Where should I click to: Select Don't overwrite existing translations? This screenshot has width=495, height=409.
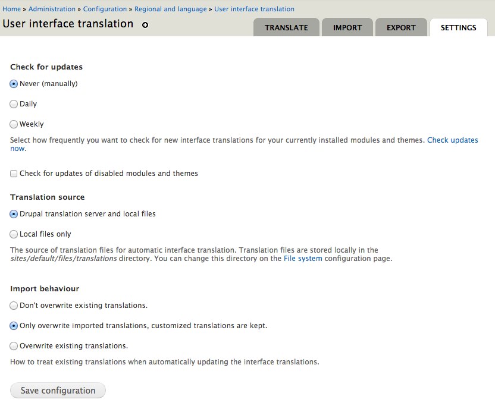point(14,306)
